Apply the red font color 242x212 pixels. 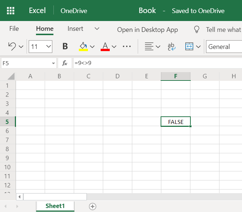click(x=105, y=46)
